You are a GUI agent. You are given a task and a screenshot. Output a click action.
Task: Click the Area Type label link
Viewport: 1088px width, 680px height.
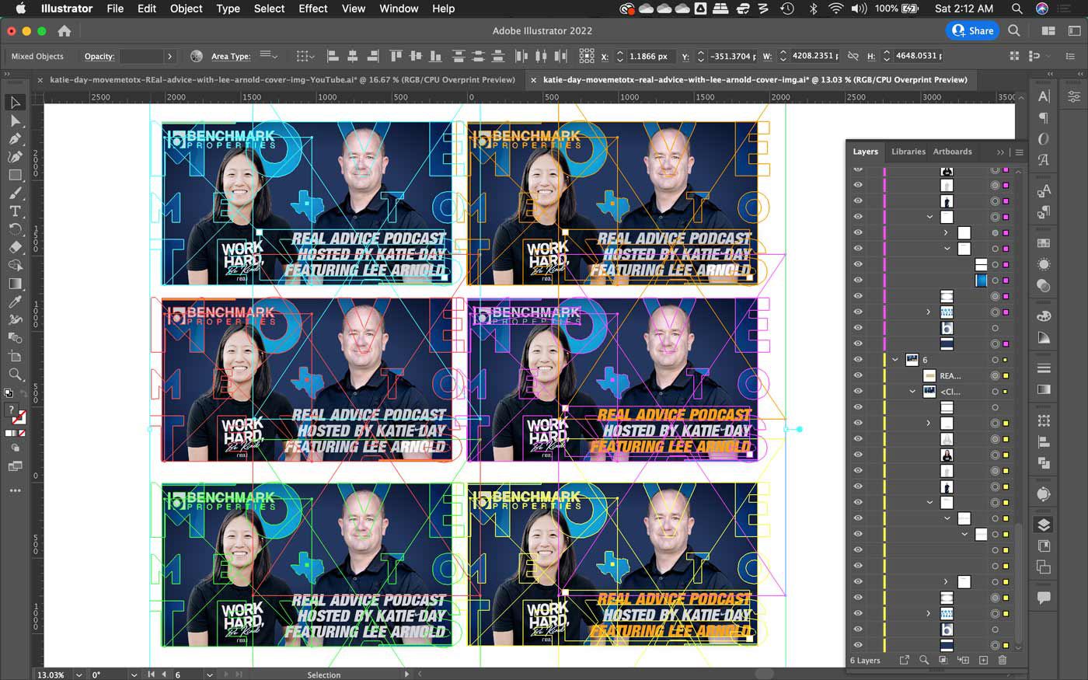231,56
